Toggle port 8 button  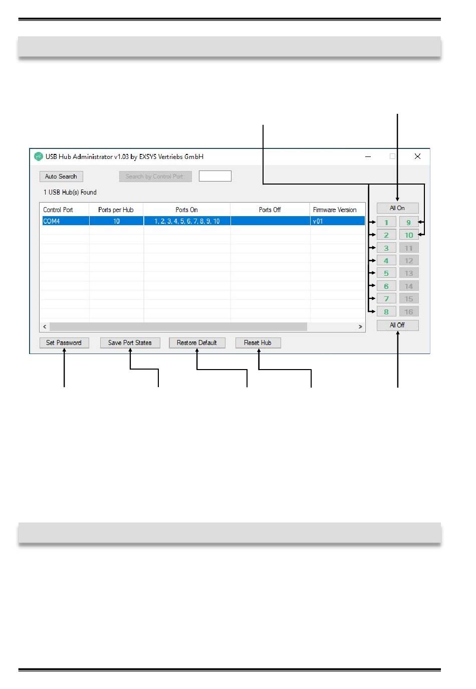386,311
